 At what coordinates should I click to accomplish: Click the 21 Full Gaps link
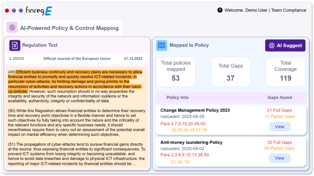pyautogui.click(x=279, y=110)
